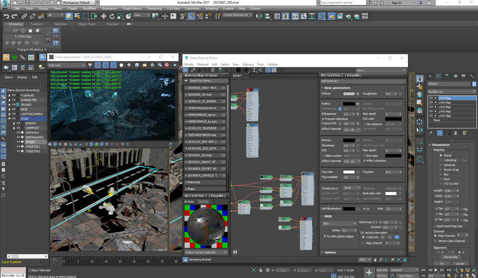The image size is (478, 278).
Task: Click the Diffuse color swatch
Action: point(349,94)
